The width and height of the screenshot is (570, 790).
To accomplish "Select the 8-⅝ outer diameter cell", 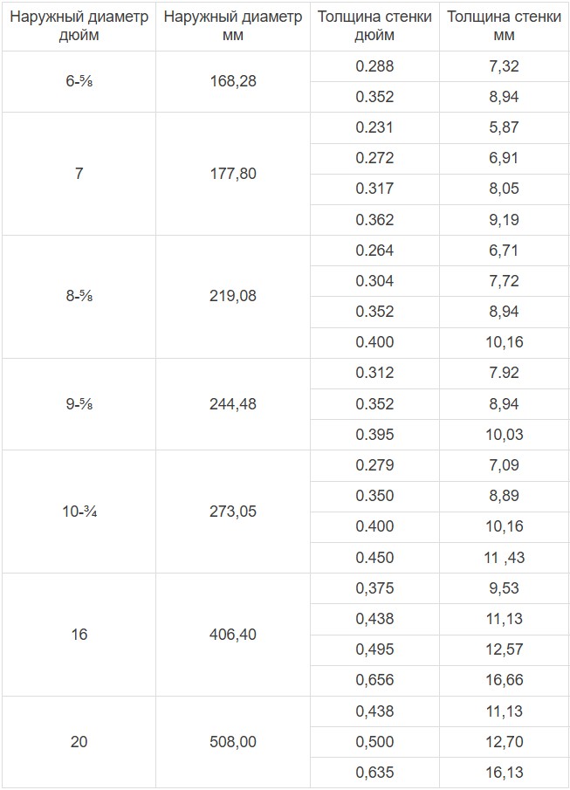I will point(79,297).
